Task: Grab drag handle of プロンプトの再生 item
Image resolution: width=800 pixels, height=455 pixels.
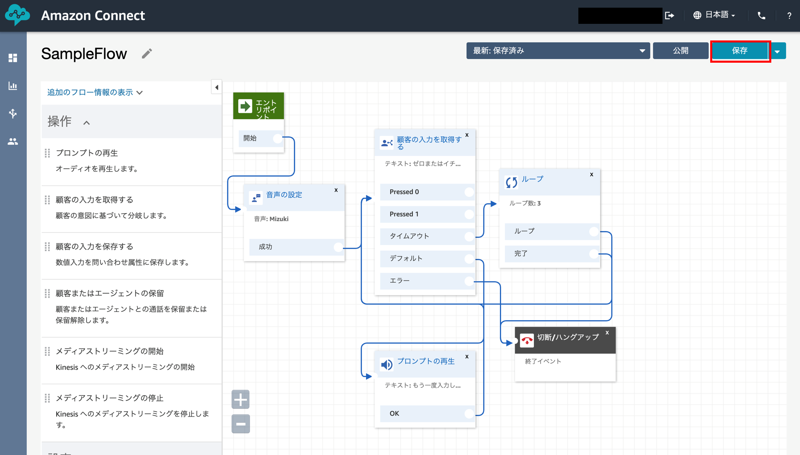Action: (47, 153)
